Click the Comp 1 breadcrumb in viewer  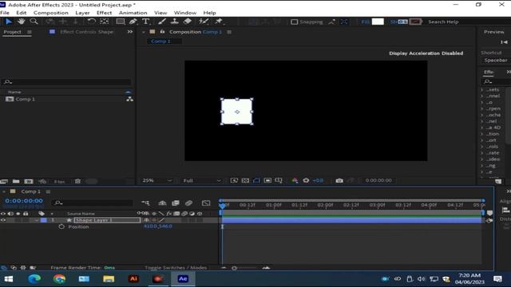click(160, 41)
